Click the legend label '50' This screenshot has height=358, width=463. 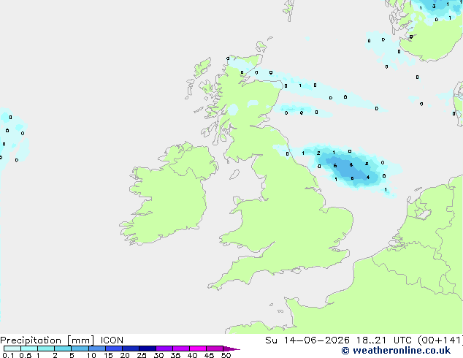(x=226, y=355)
